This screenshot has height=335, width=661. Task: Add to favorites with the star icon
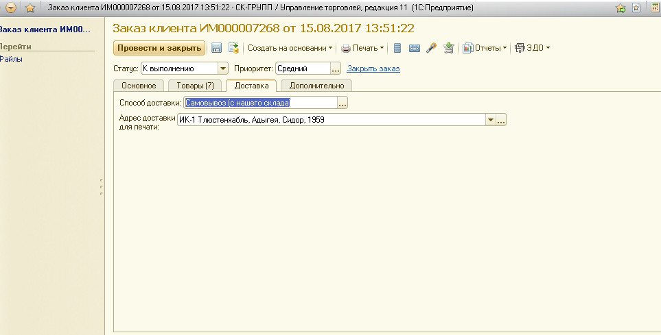coord(30,8)
